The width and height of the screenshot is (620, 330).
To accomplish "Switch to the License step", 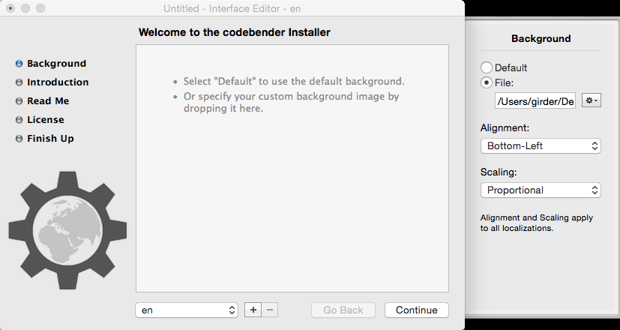I will click(46, 119).
